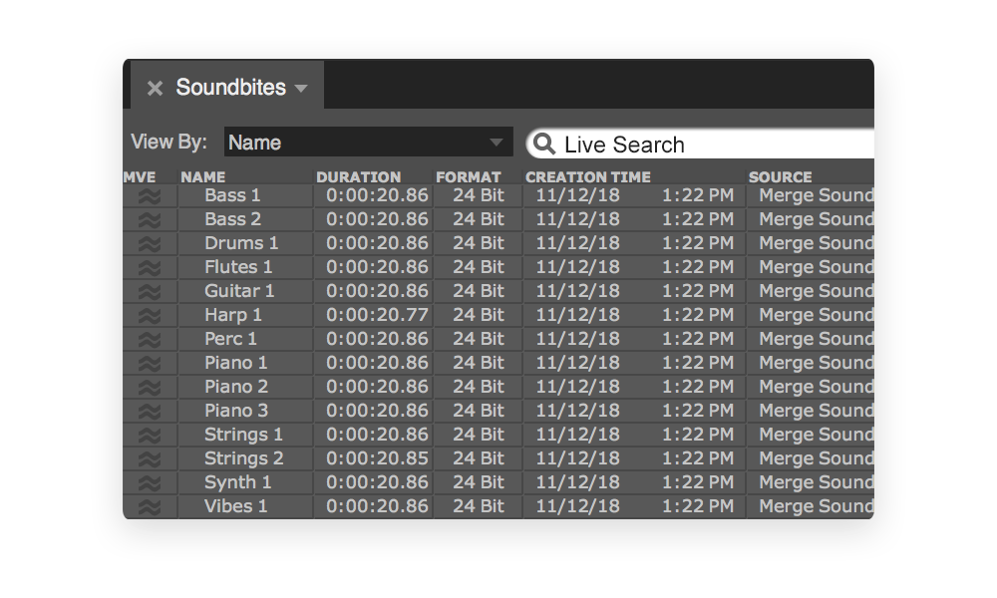Click the 24 Bit format of Drums 1
Screen dimensions: 997x598
479,243
